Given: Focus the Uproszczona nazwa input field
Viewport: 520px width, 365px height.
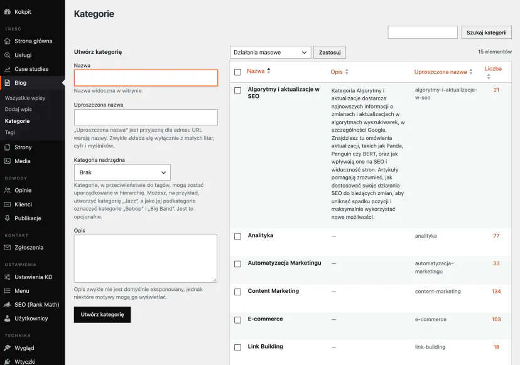Looking at the screenshot, I should (x=146, y=117).
